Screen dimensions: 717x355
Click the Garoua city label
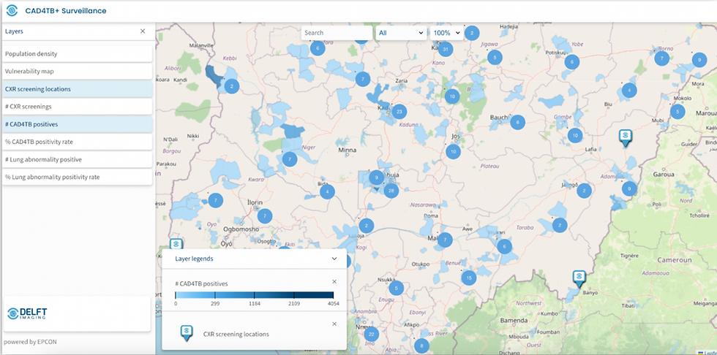pyautogui.click(x=664, y=174)
